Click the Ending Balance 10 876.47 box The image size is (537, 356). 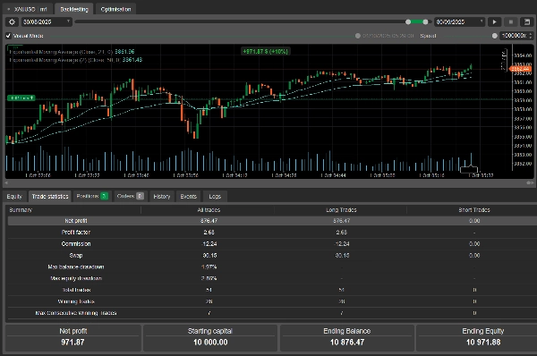click(346, 337)
